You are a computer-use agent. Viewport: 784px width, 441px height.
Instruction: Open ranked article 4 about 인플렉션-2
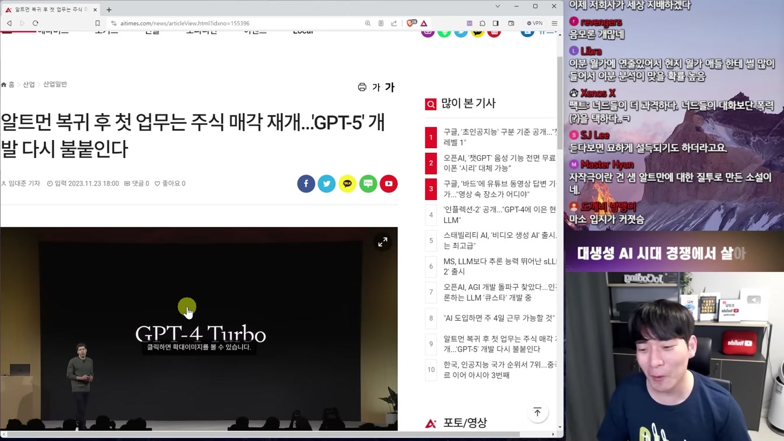tap(500, 215)
